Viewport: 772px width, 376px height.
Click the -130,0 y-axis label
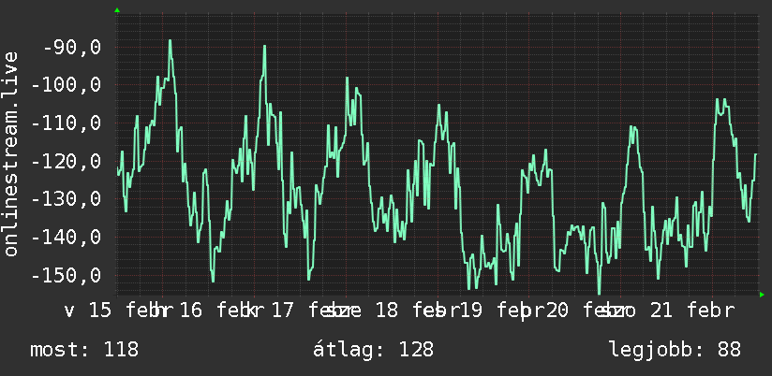pos(67,199)
